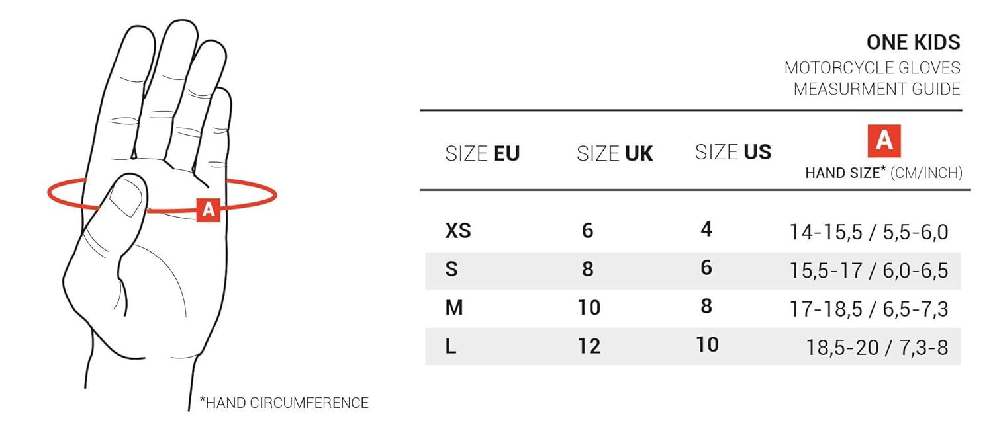Select the L size row label
Screen dimensions: 993x437
(451, 346)
